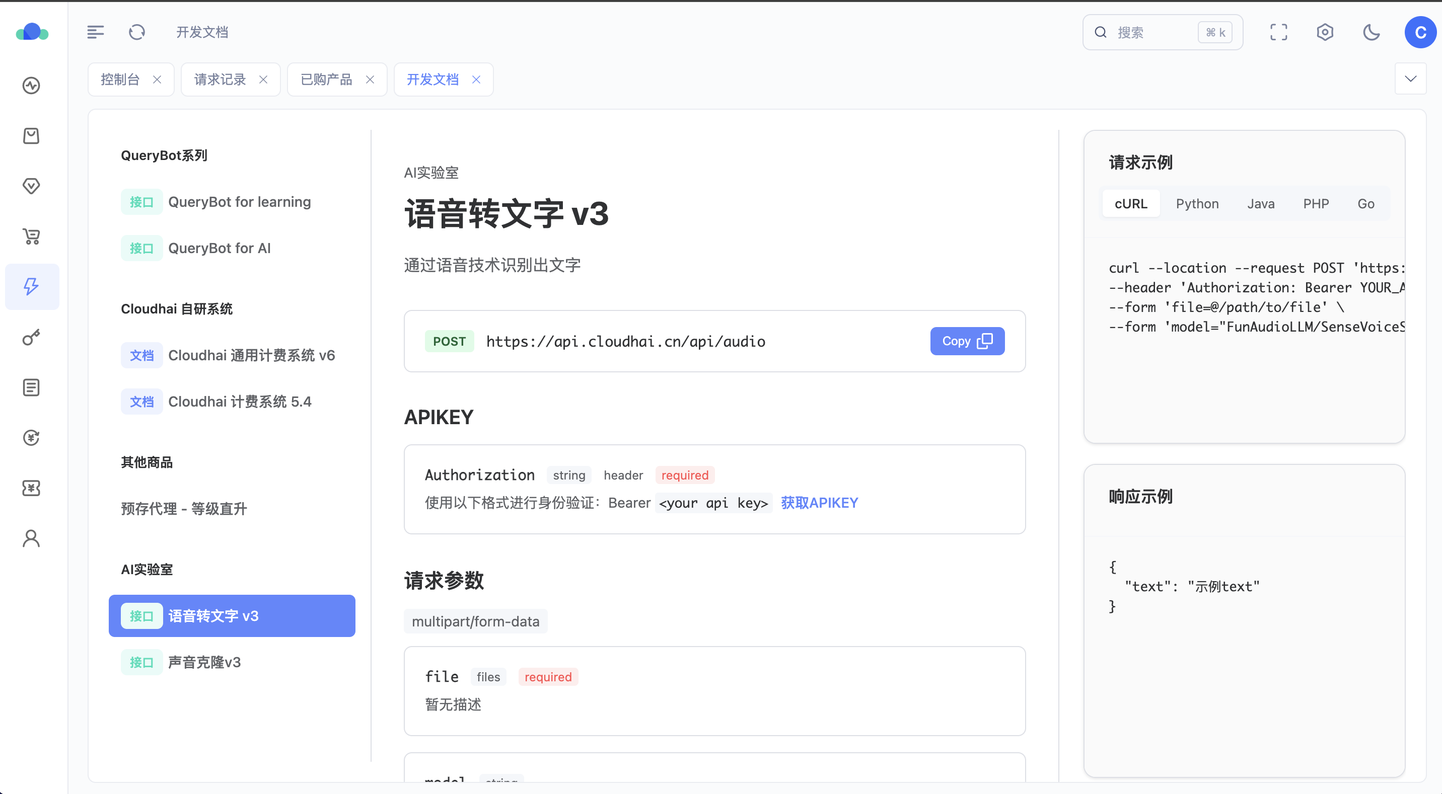Open the shopping cart sidebar icon
The image size is (1442, 794).
31,236
